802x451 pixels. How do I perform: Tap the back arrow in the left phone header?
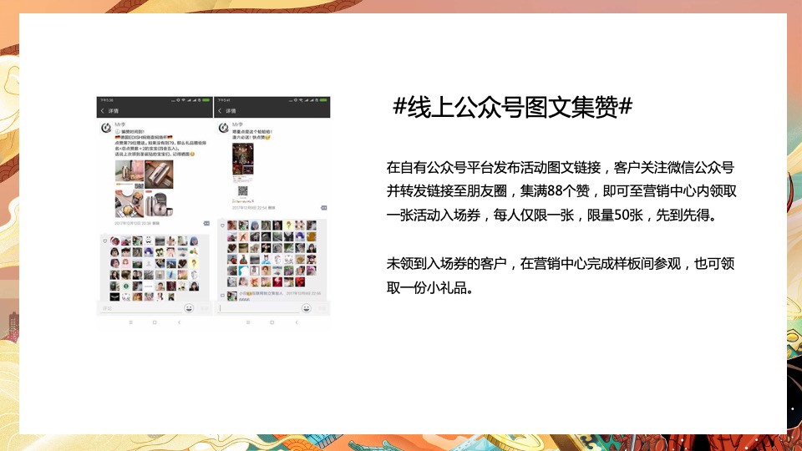102,110
